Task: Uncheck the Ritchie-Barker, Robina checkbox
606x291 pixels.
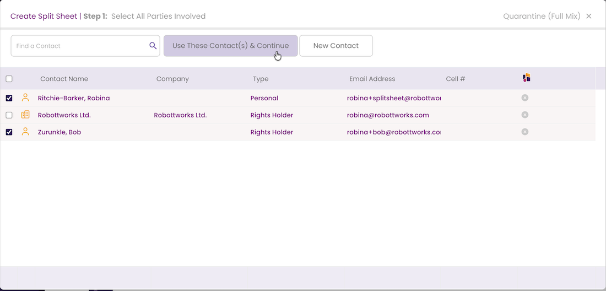Action: (x=9, y=98)
